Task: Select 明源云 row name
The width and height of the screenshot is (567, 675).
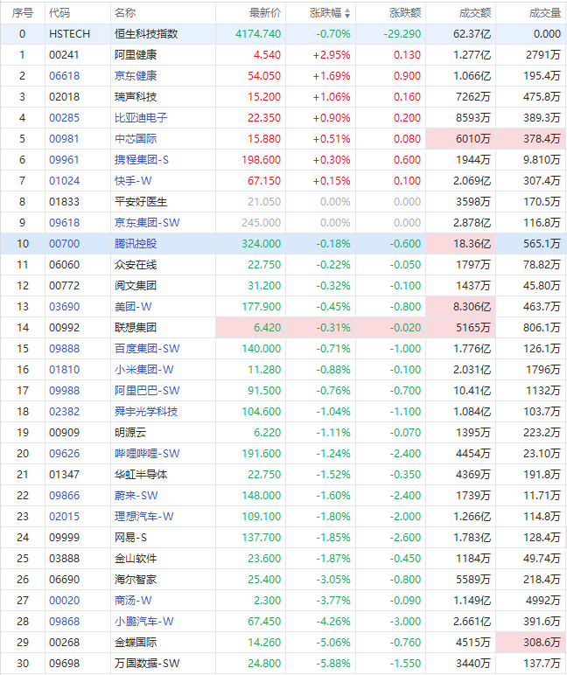Action: coord(130,433)
